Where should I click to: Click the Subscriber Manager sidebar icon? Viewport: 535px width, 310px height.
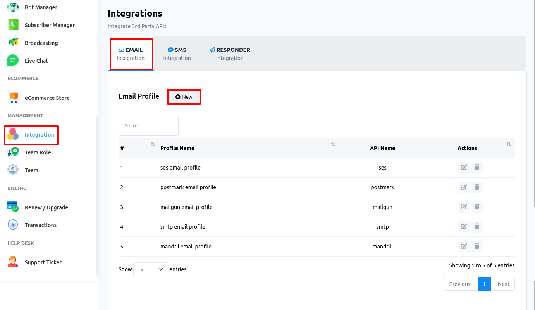tap(13, 25)
